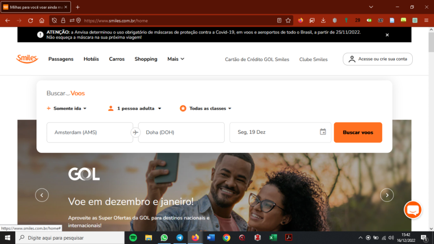Open a new browser tab
434x244 pixels.
point(78,7)
